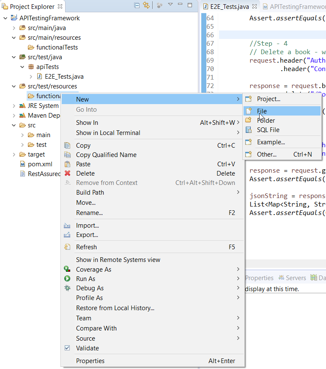This screenshot has height=369, width=326.
Task: Click the E2E_Tests.java file in tree
Action: (64, 77)
